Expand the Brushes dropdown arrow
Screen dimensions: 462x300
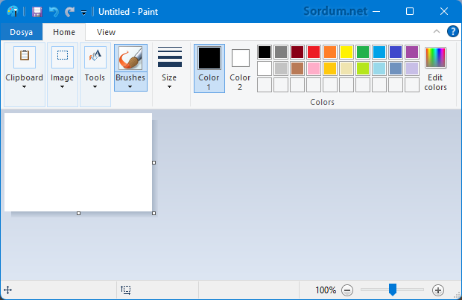130,87
